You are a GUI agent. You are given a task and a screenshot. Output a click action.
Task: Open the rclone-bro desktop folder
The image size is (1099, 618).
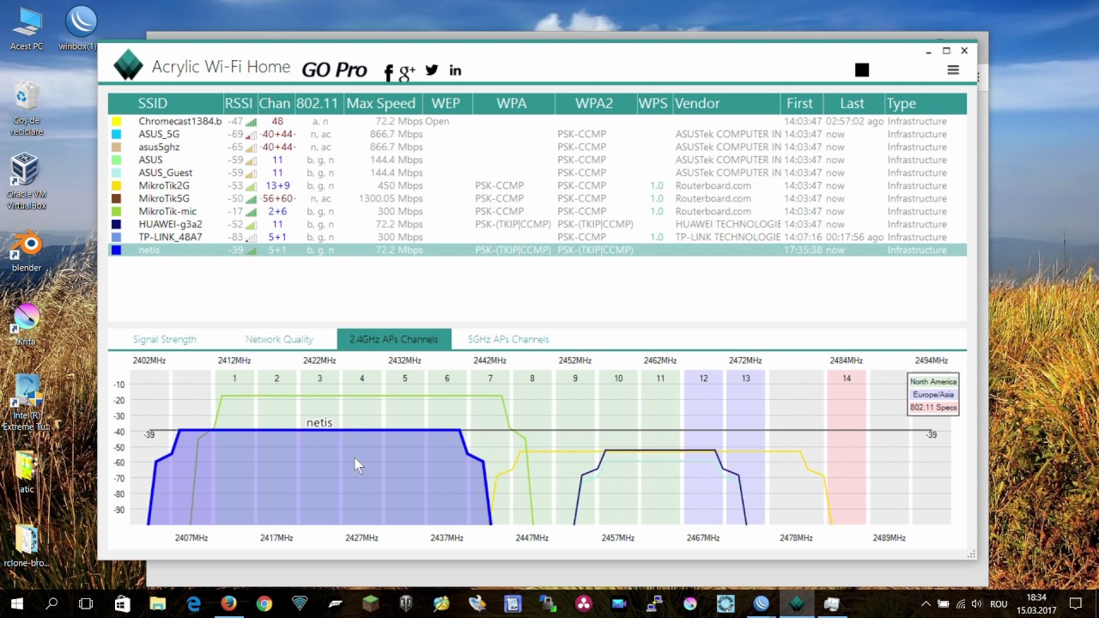point(27,546)
